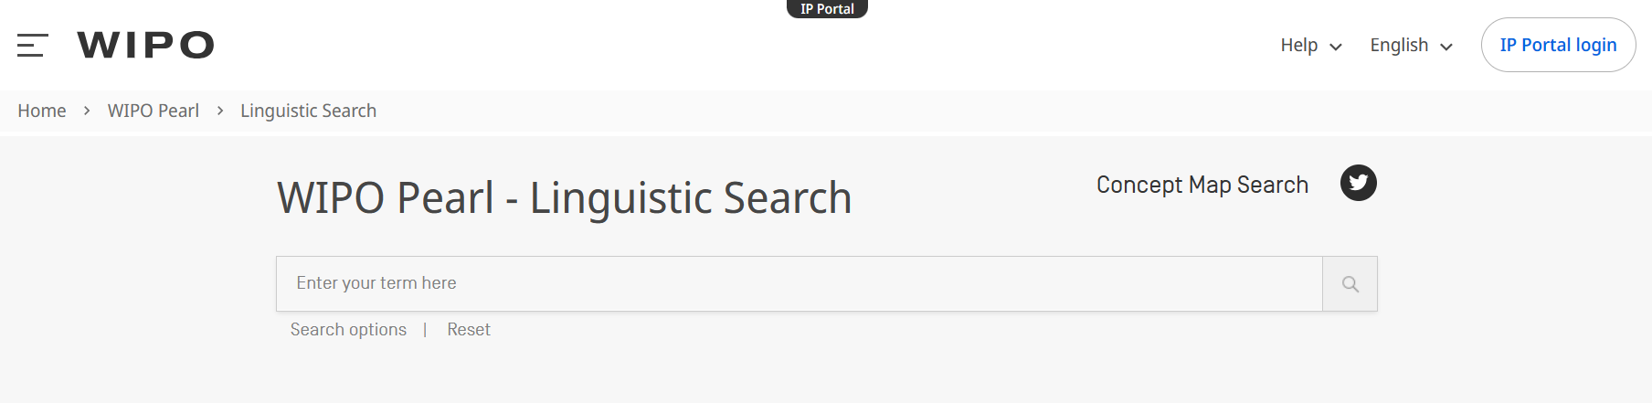
Task: Open the hamburger navigation menu
Action: click(x=32, y=45)
